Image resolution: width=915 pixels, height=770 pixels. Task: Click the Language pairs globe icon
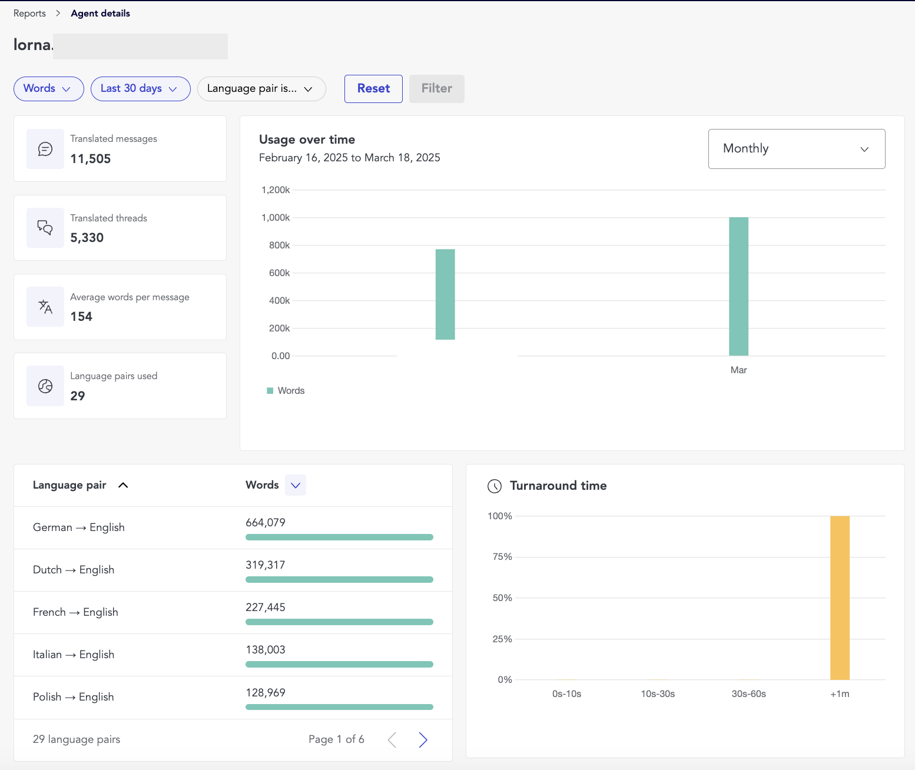point(45,386)
